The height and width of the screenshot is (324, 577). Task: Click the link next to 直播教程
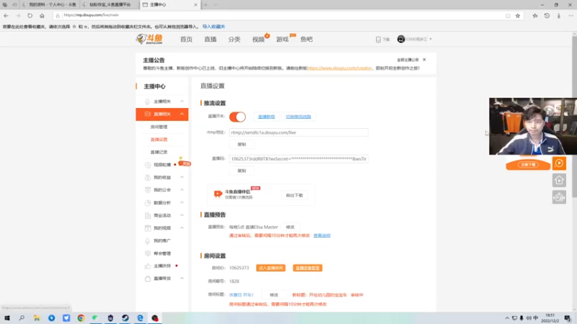(x=298, y=117)
